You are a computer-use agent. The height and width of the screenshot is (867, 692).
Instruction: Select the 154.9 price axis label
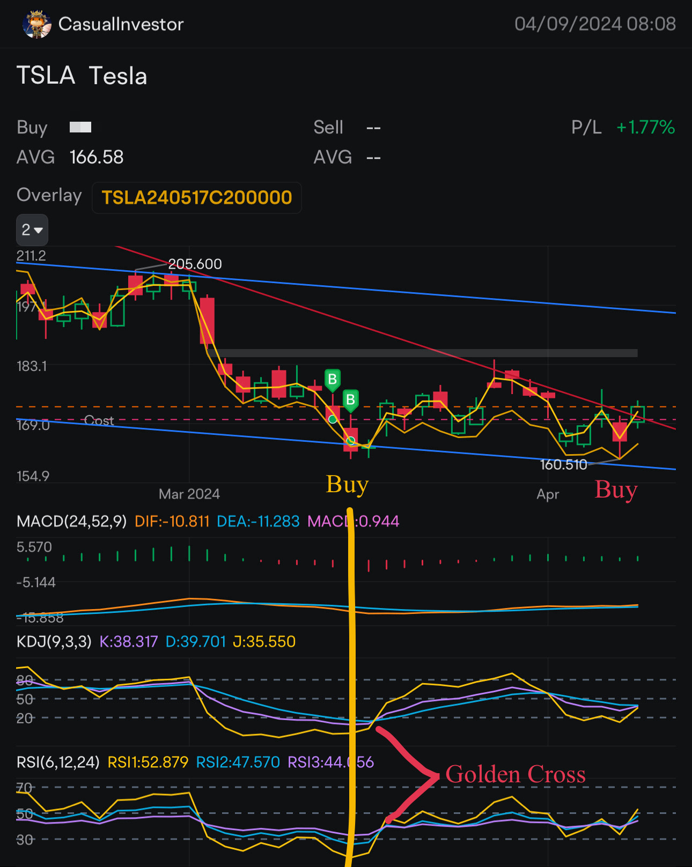click(x=33, y=476)
